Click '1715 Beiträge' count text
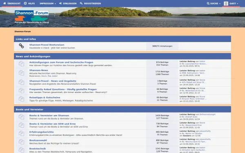 click(162, 71)
